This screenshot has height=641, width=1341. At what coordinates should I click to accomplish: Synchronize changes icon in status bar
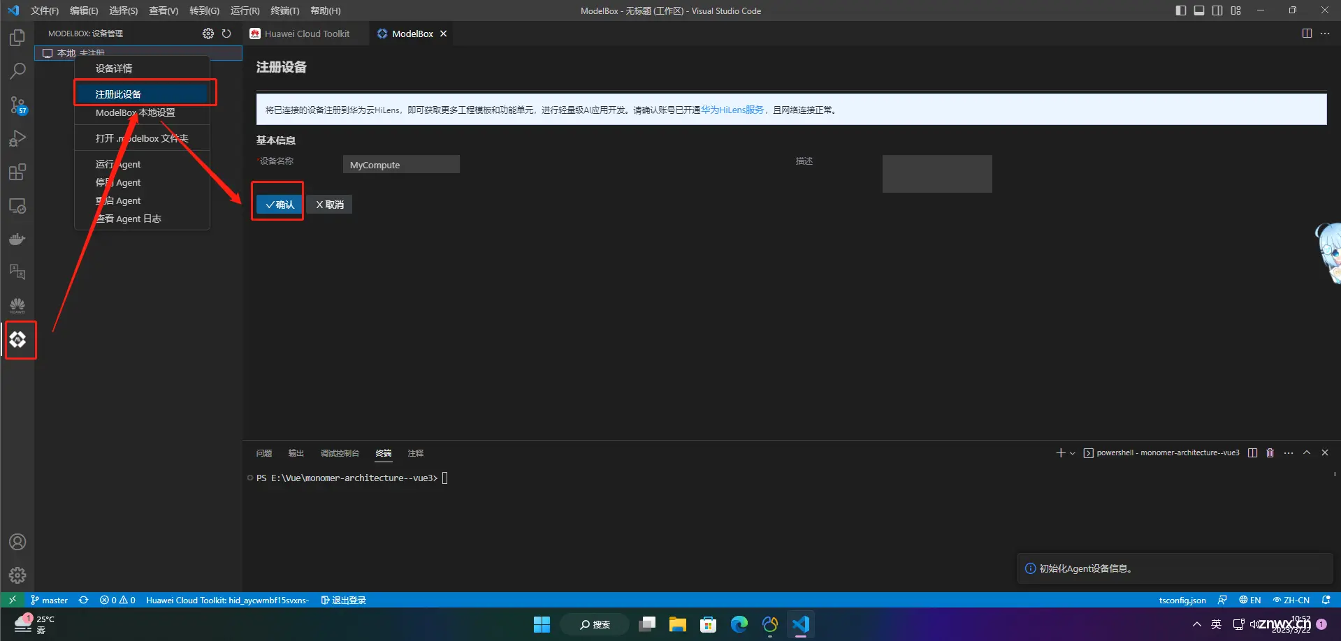[x=84, y=600]
